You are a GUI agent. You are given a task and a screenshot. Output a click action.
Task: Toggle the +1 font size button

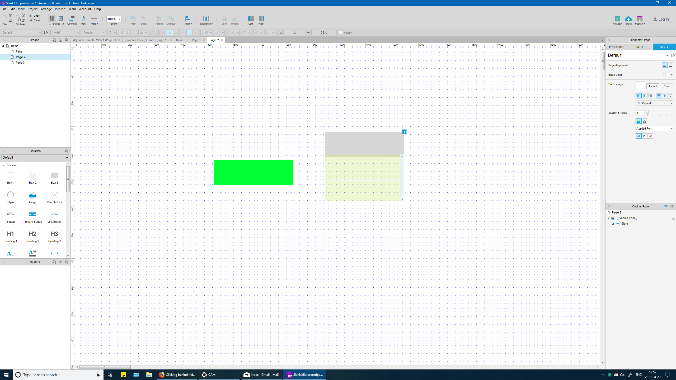644,136
